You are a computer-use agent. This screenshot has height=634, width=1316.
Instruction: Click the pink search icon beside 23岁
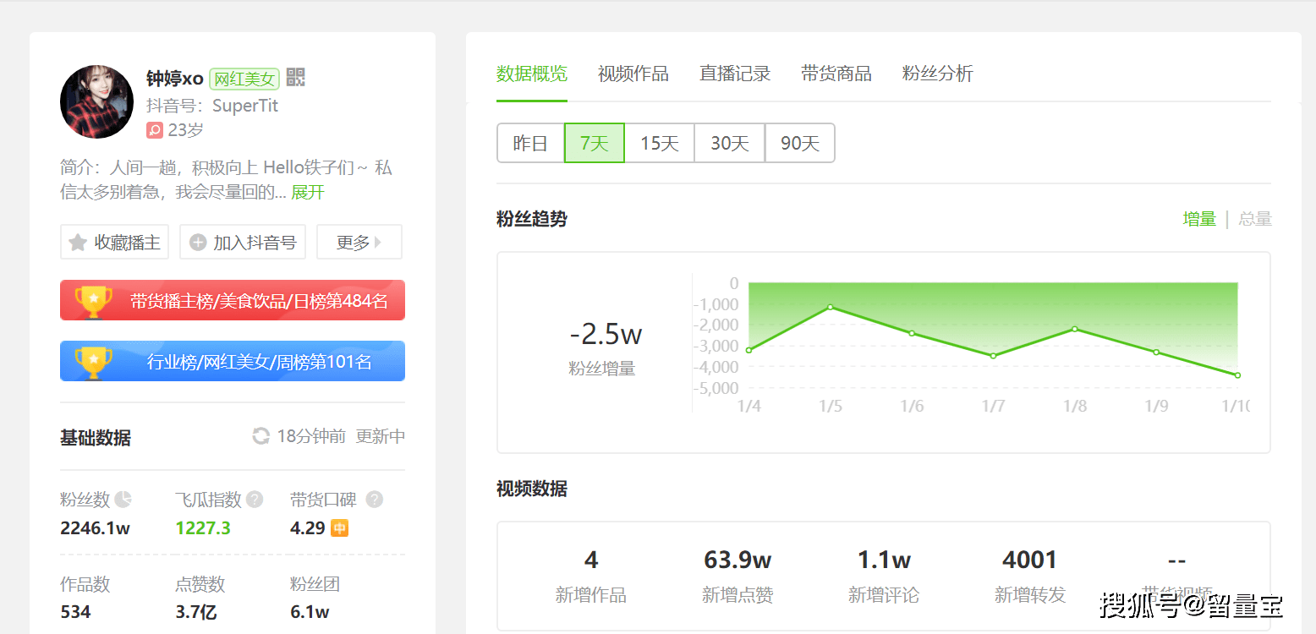[x=155, y=130]
